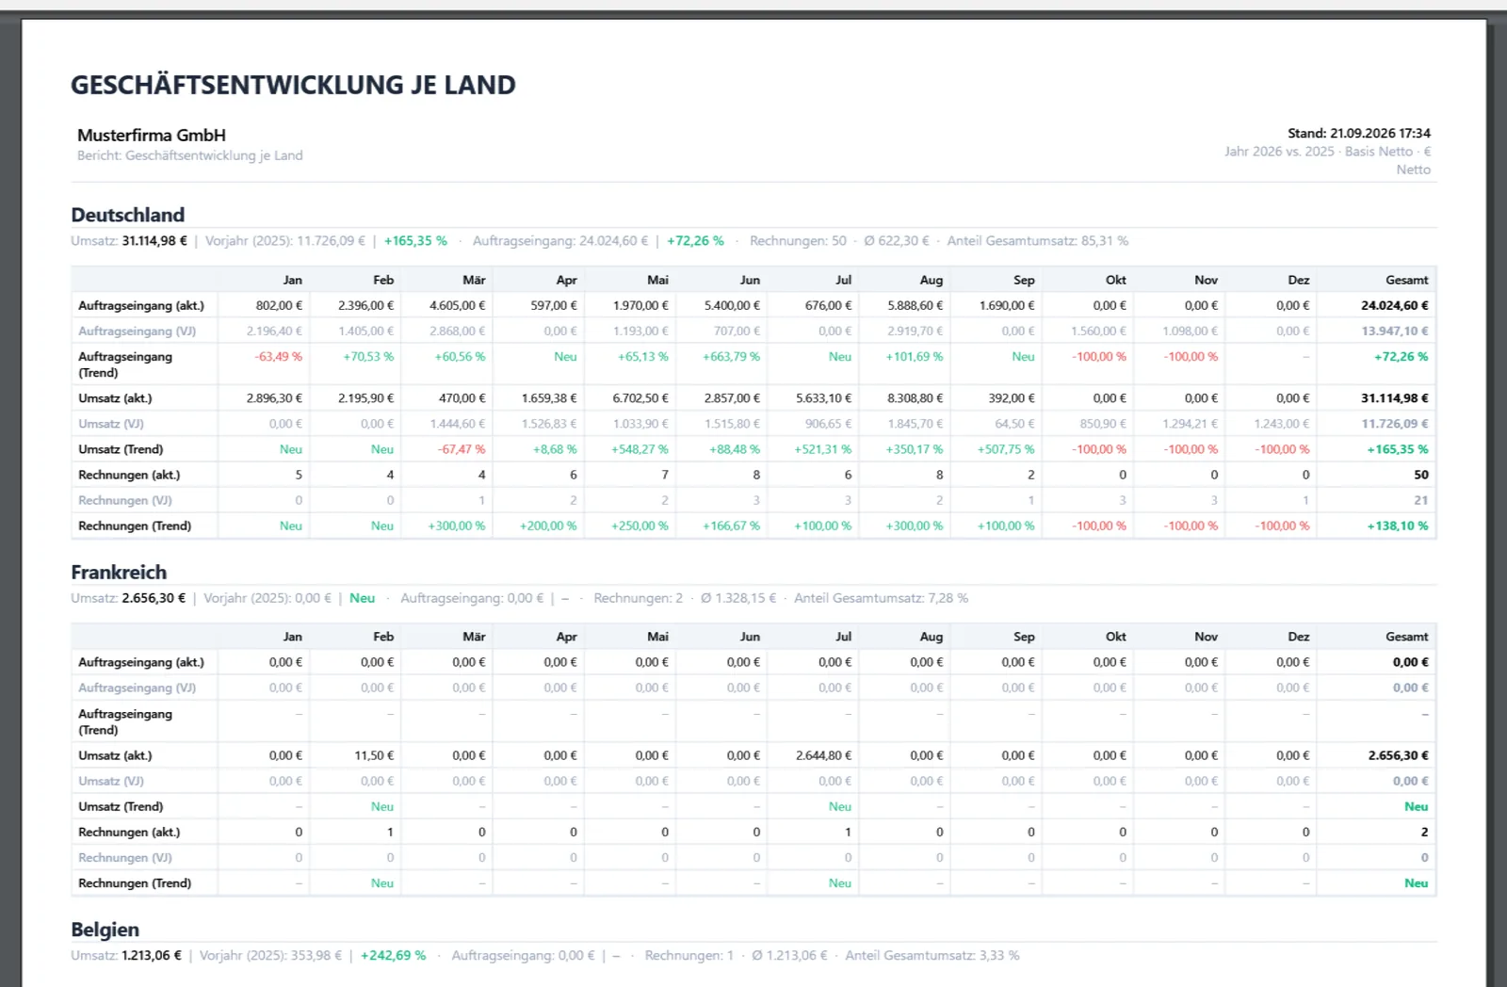Click 'Anteil Gesamtumsatz: 3,33 %' under Belgien
1507x987 pixels.
pos(932,955)
